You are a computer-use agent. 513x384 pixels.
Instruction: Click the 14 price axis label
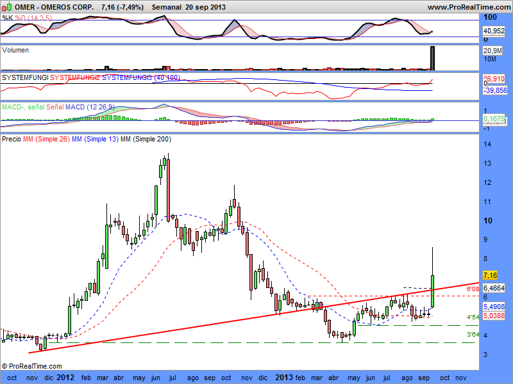487,144
